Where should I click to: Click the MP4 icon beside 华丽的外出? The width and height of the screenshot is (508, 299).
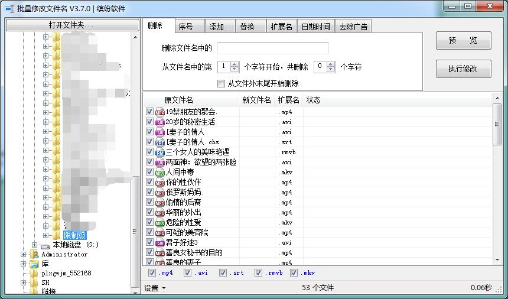160,213
